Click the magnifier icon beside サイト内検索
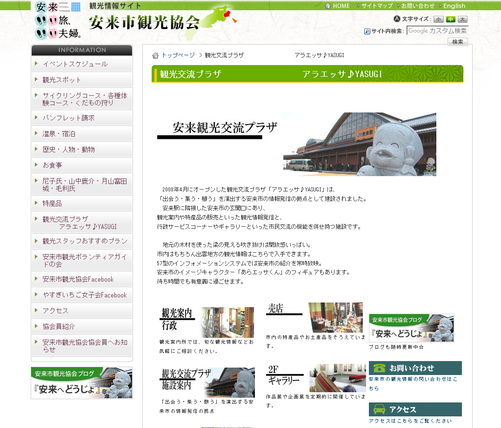 click(x=367, y=31)
